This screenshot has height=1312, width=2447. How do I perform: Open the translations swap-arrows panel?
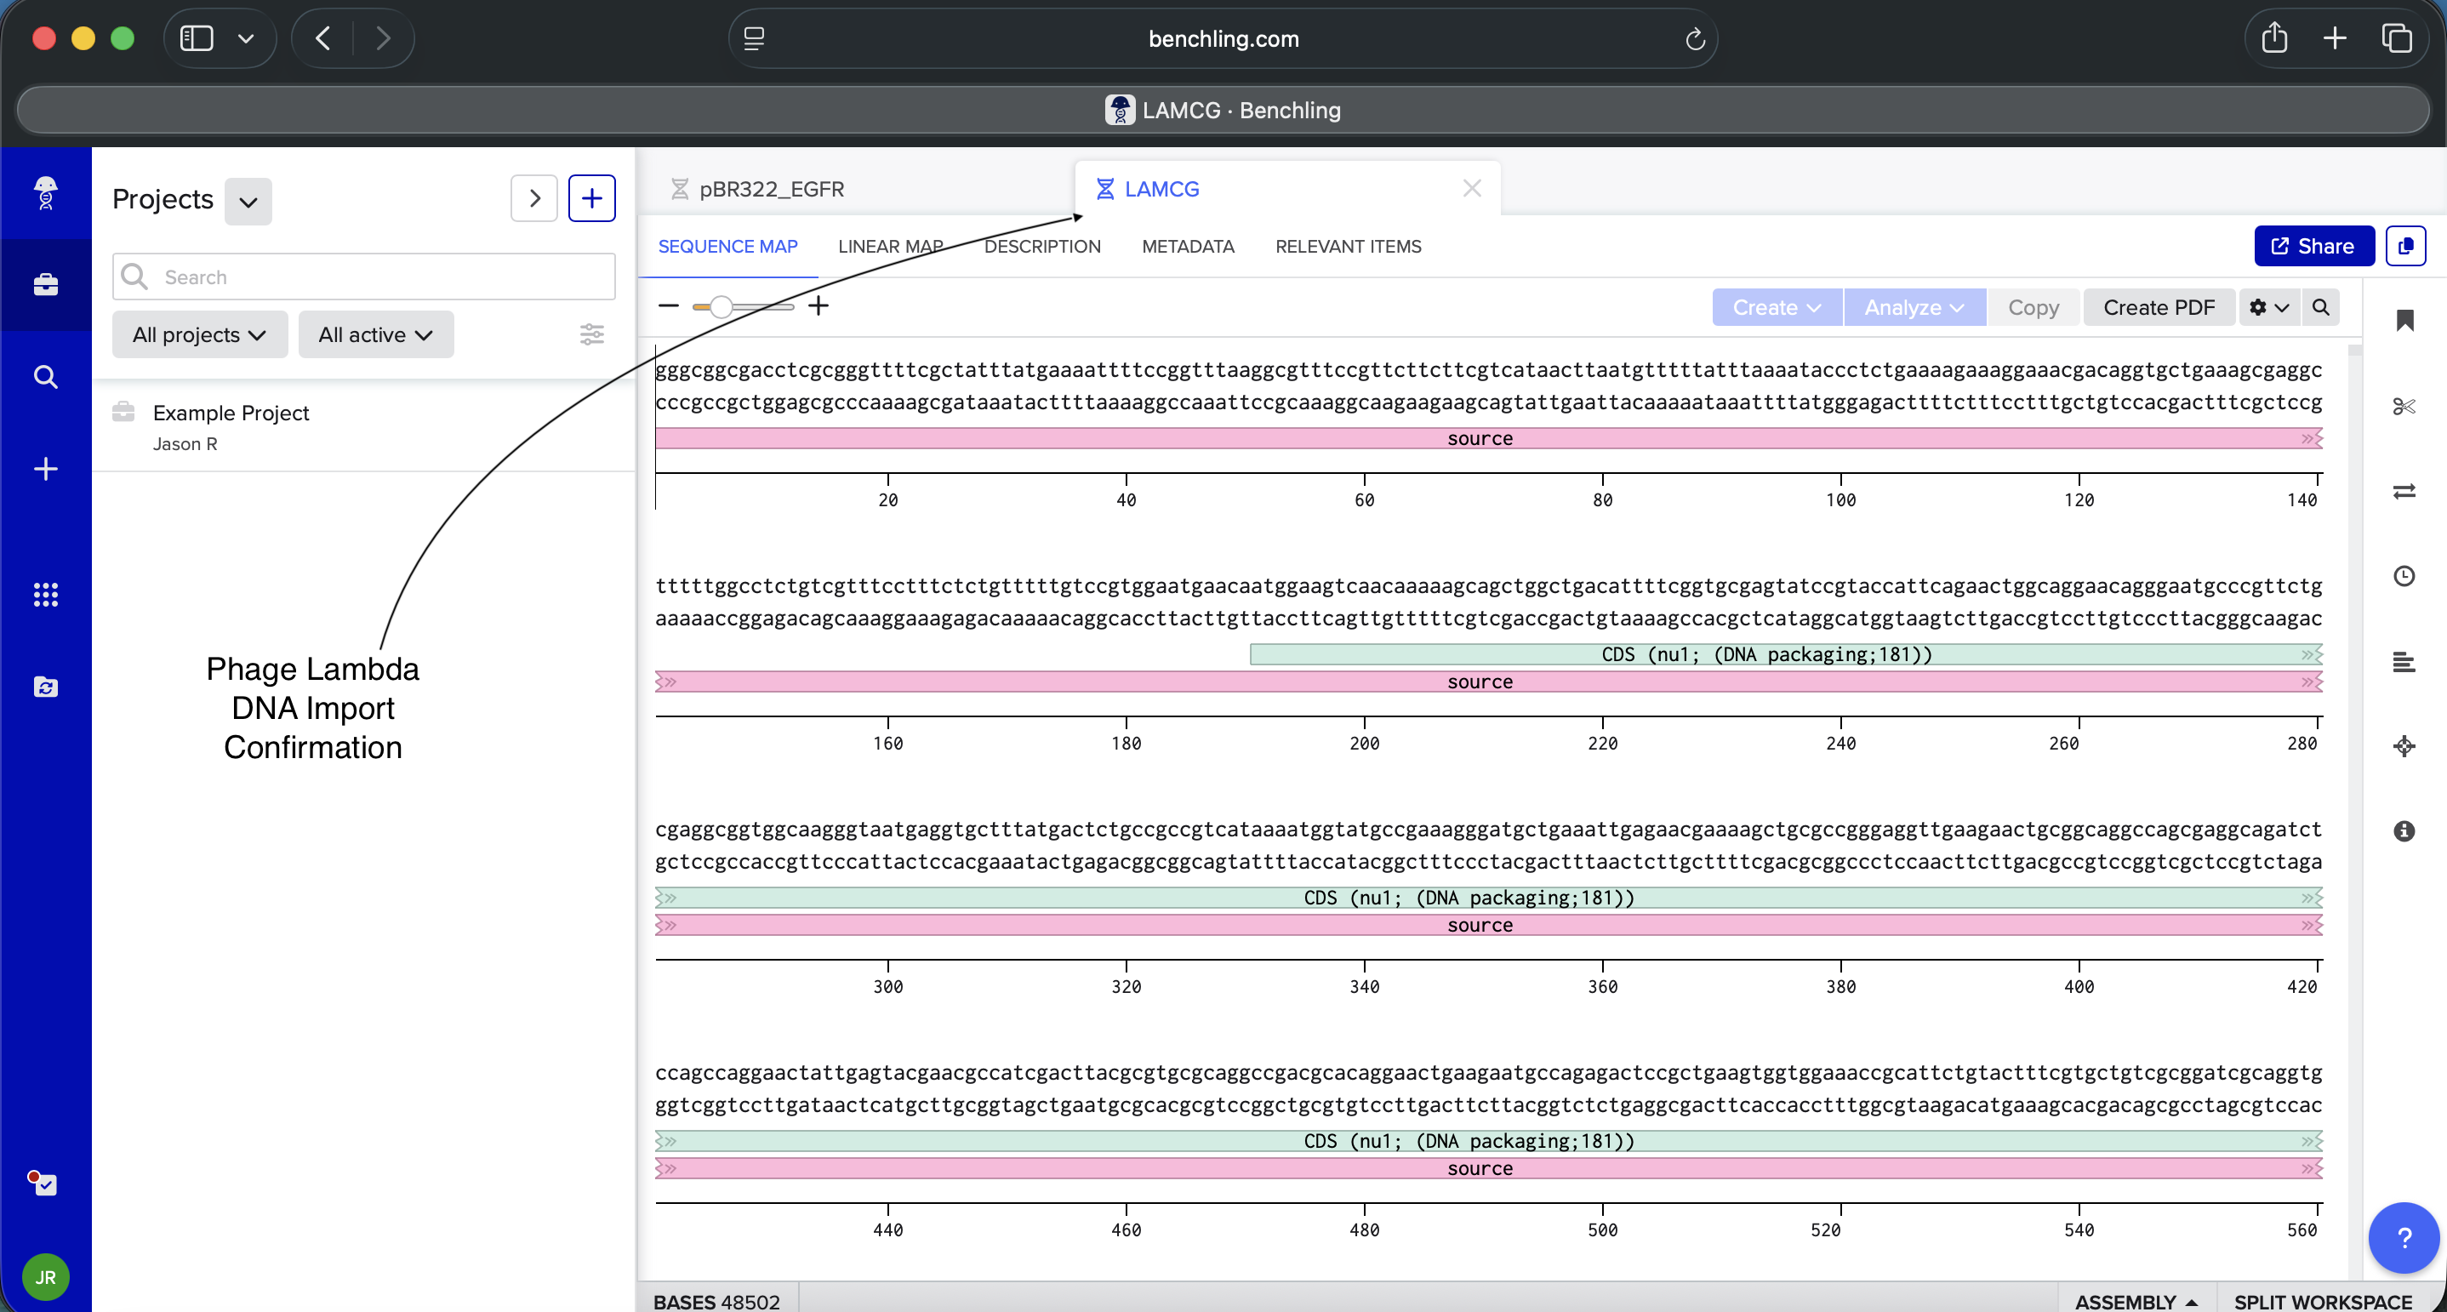[2405, 492]
